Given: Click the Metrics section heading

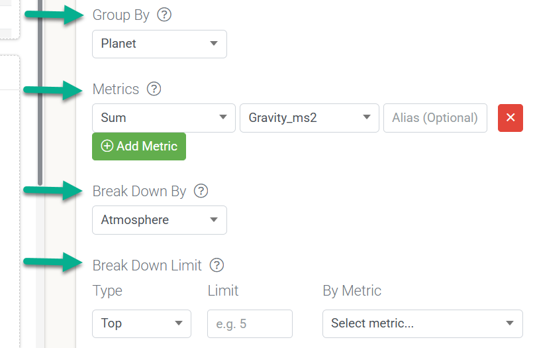Looking at the screenshot, I should point(116,89).
